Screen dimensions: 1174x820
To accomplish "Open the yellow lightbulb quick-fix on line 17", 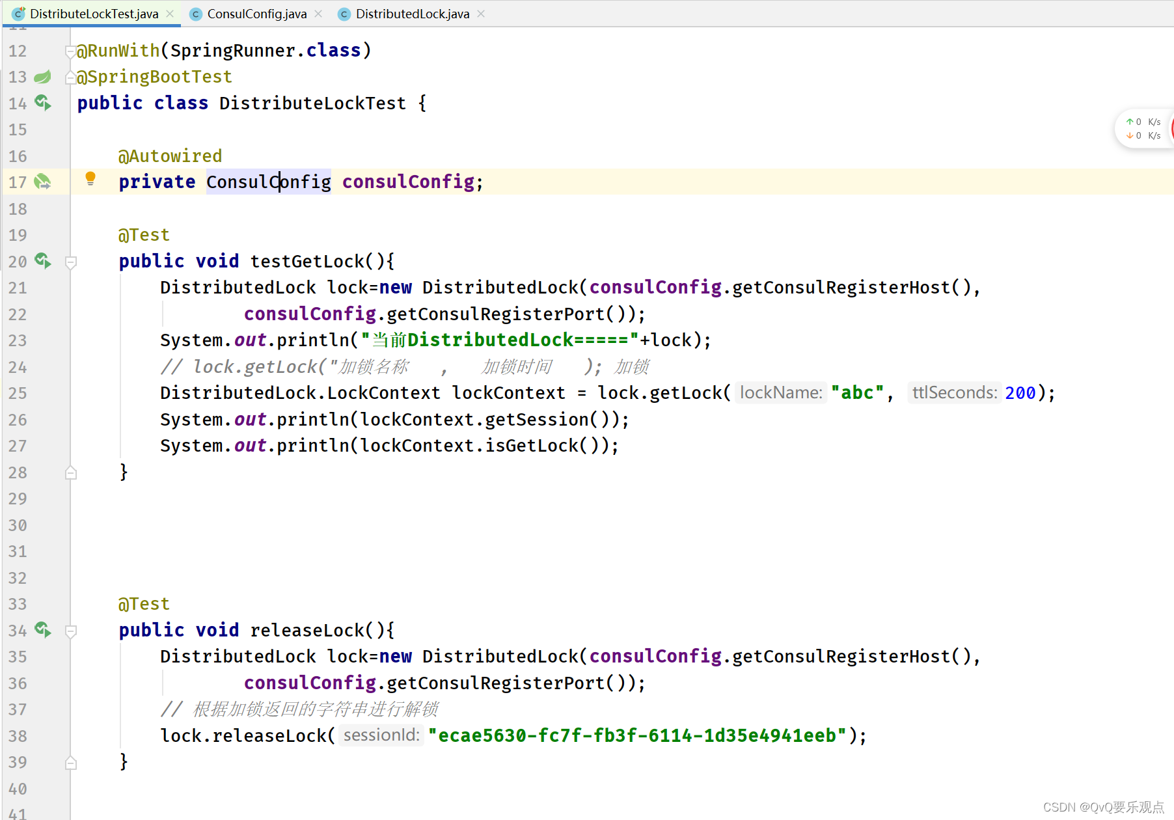I will click(x=90, y=179).
